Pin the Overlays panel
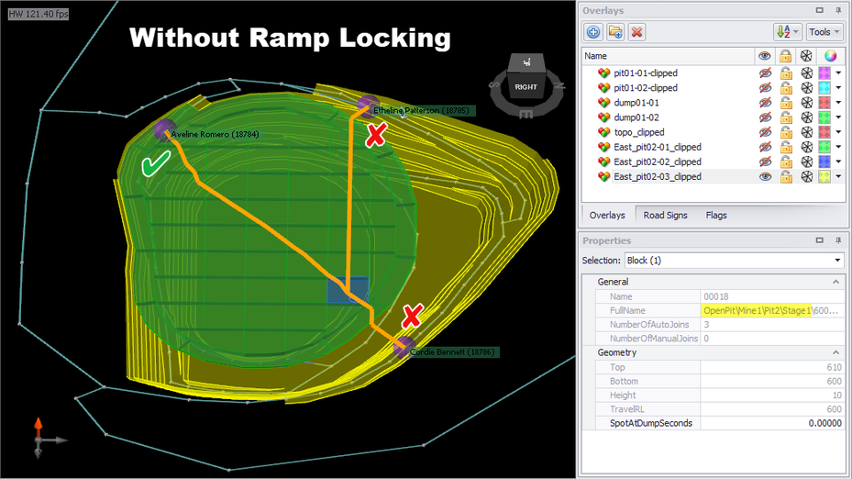The image size is (852, 479). (838, 10)
